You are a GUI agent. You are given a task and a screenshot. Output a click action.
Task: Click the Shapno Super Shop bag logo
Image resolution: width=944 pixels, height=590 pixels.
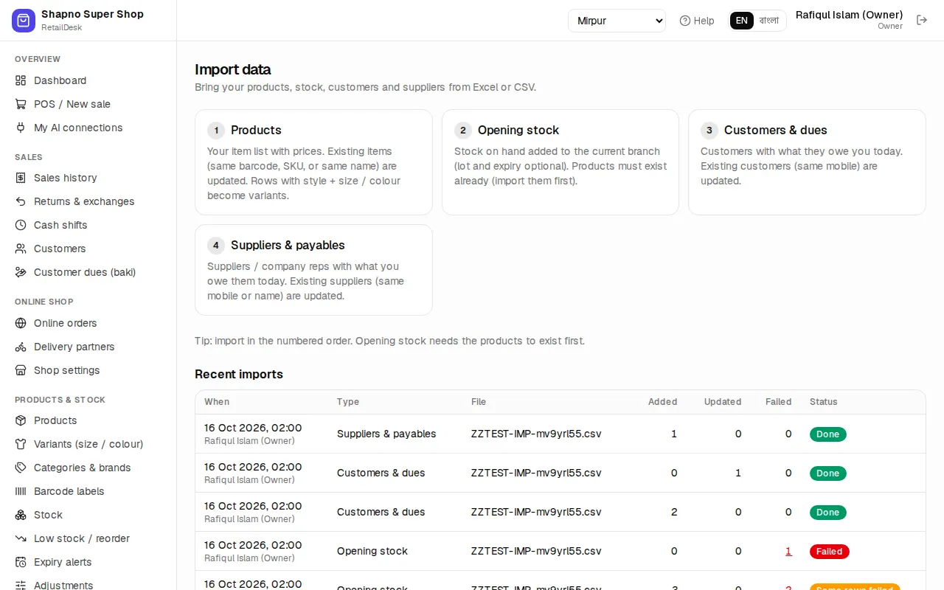tap(24, 21)
